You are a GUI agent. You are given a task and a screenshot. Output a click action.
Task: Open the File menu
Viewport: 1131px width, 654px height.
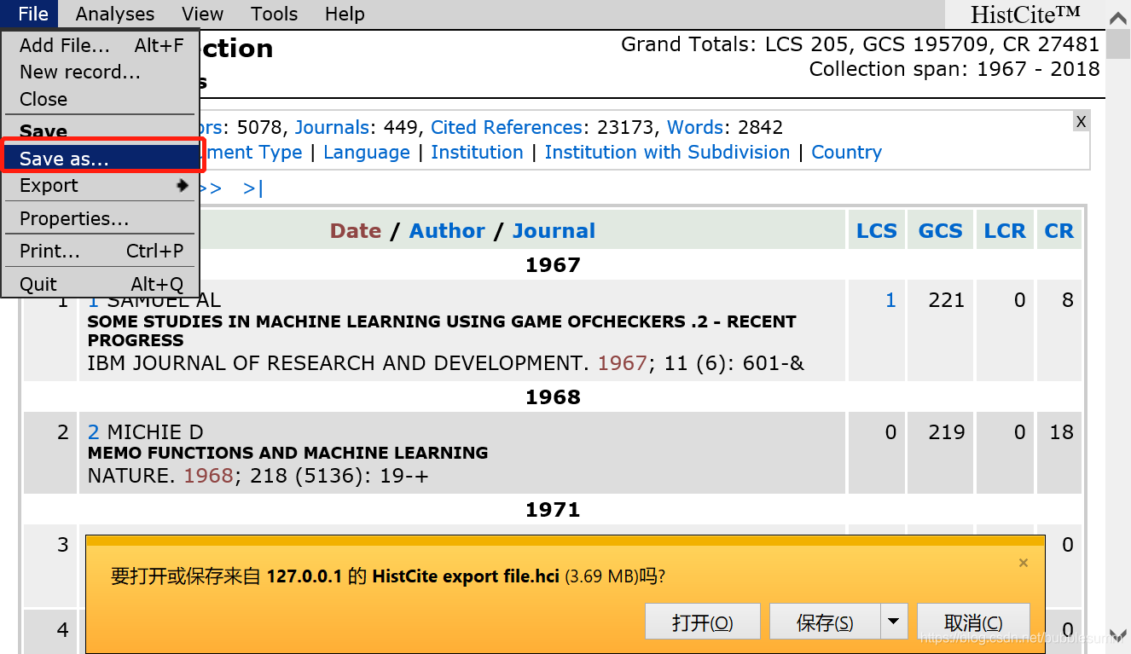(33, 14)
